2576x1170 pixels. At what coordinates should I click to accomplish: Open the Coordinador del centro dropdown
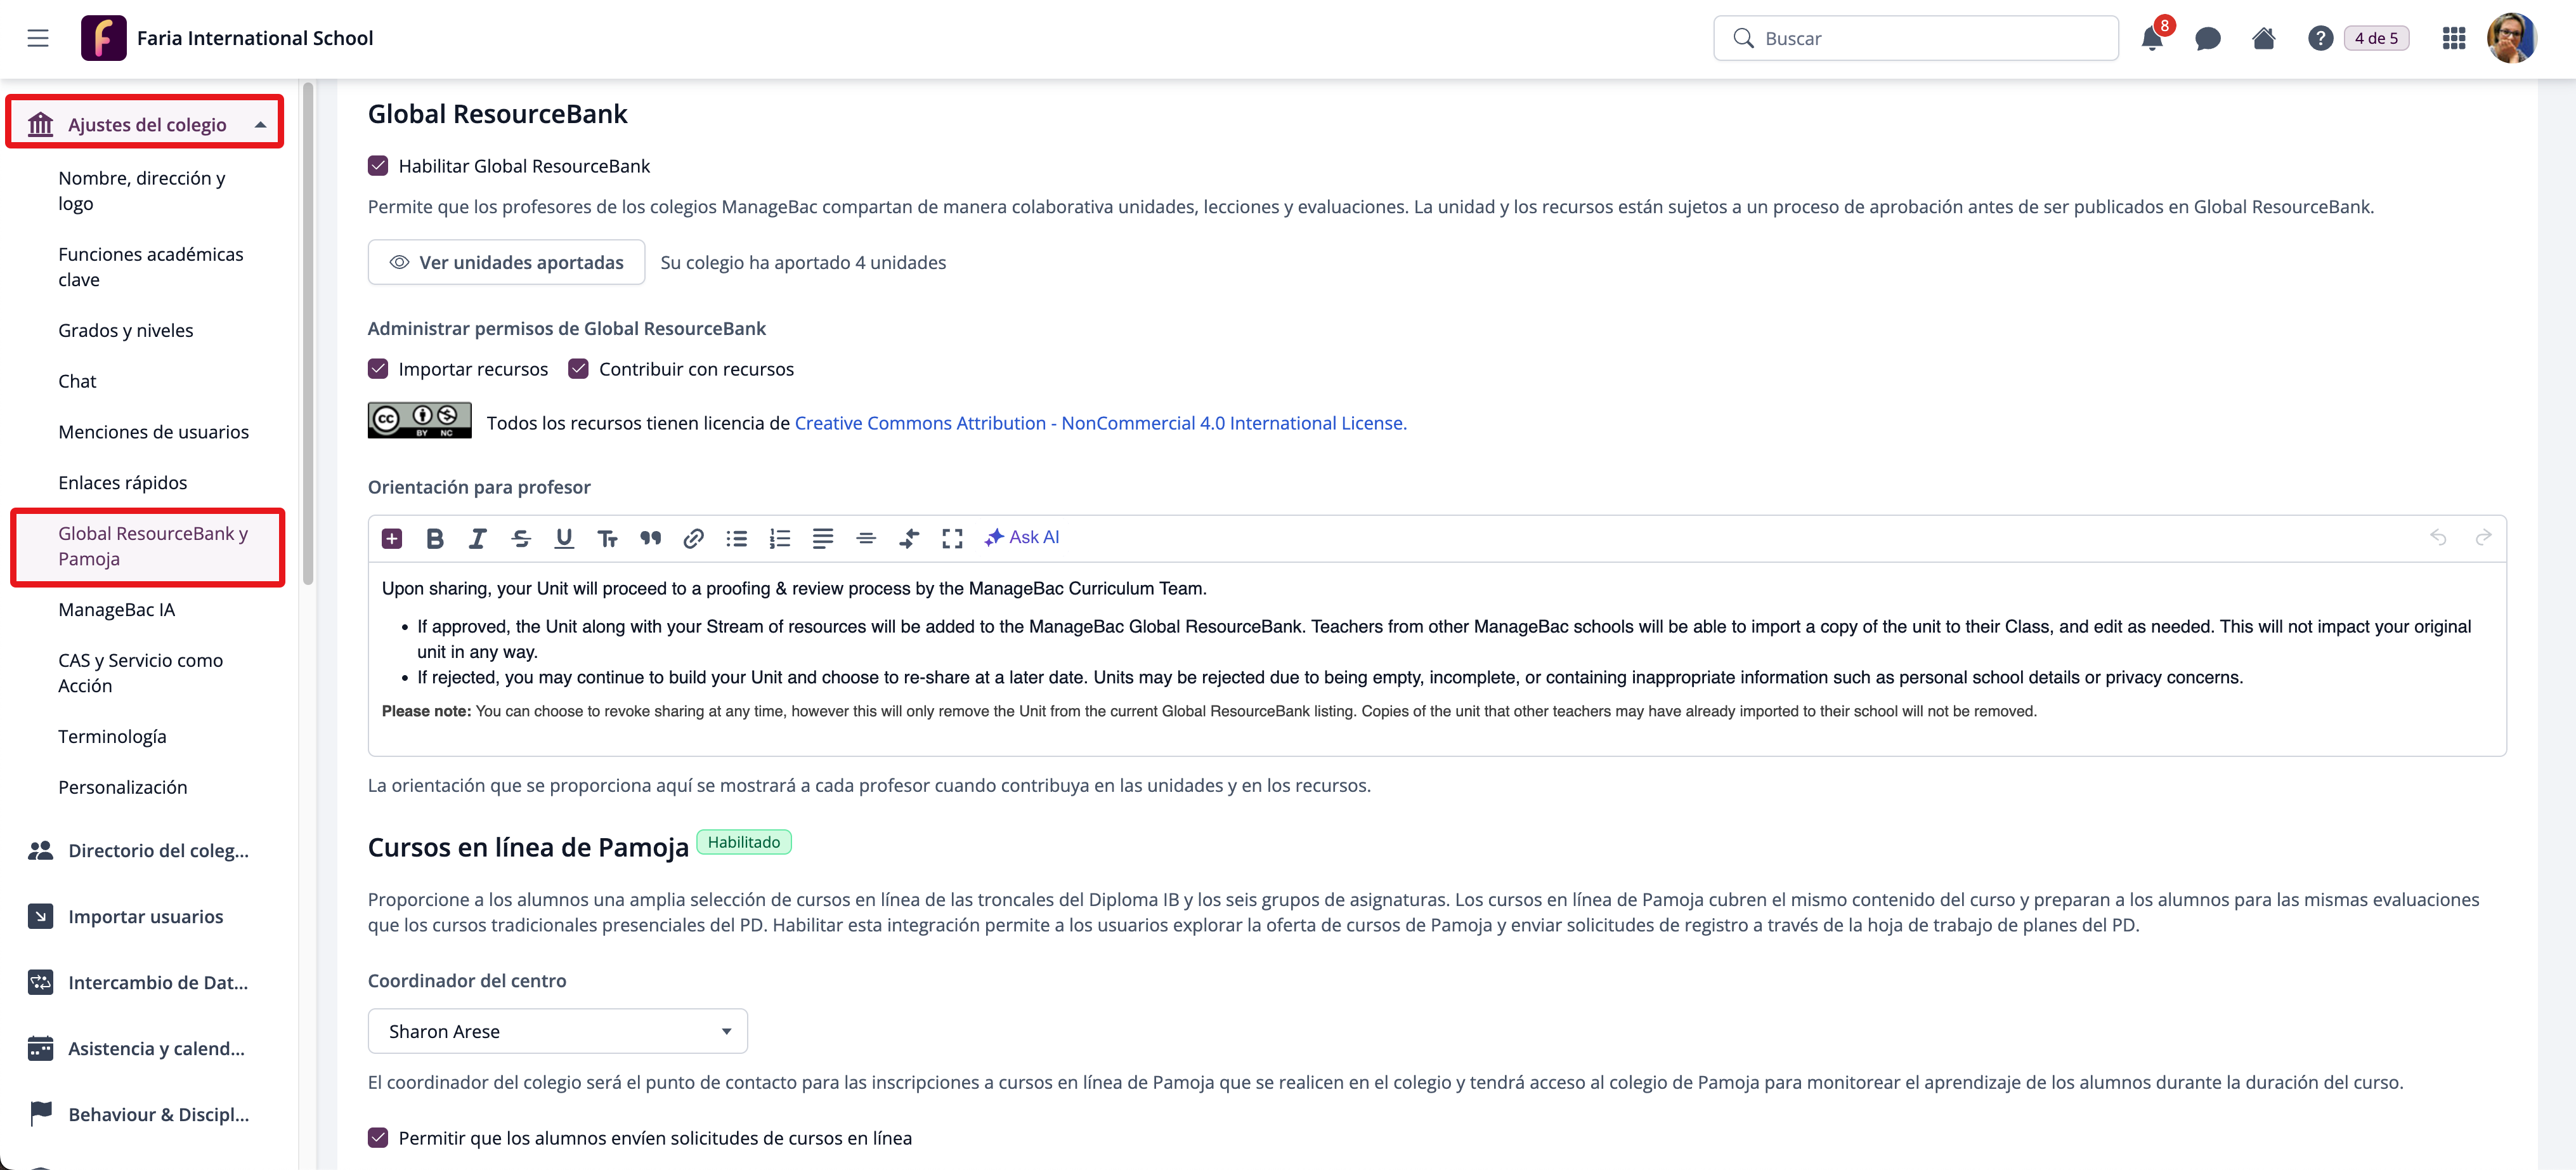tap(557, 1031)
